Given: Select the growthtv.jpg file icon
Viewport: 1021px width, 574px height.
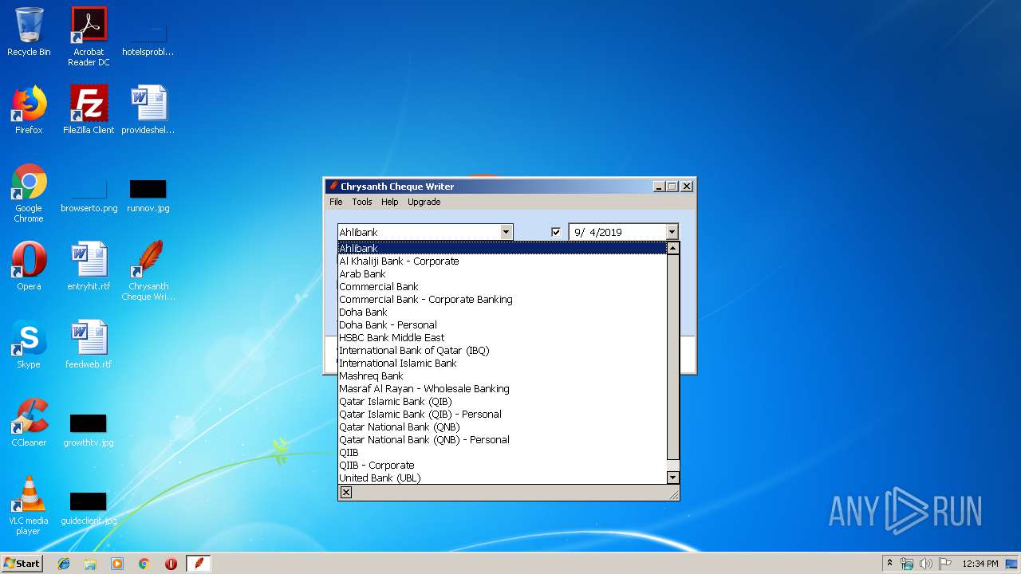Looking at the screenshot, I should coord(89,430).
